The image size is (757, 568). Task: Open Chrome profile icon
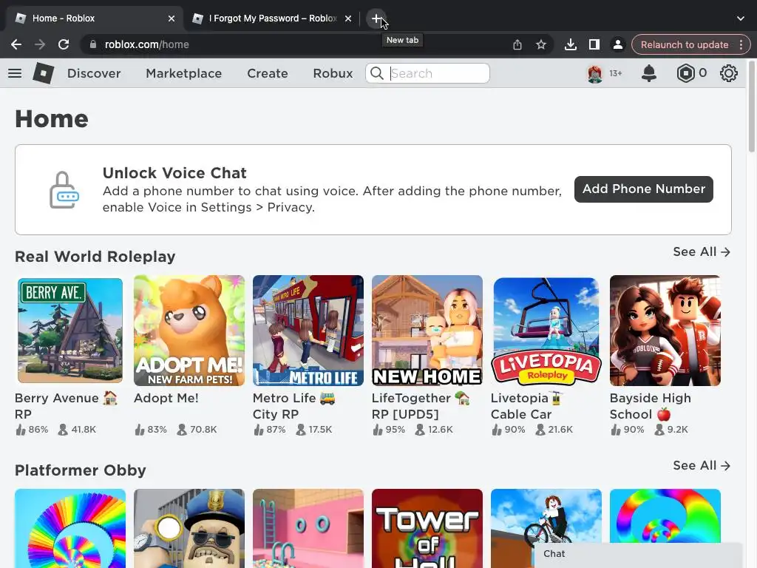(617, 44)
